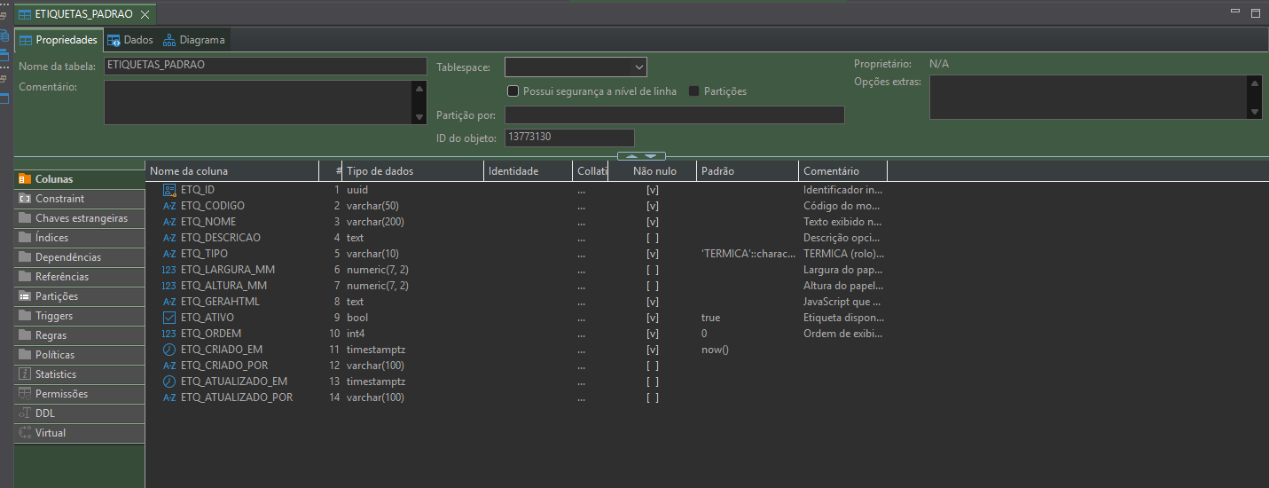1269x488 pixels.
Task: Enable 'Possui segurança a nível de linha' checkbox
Action: coord(513,91)
